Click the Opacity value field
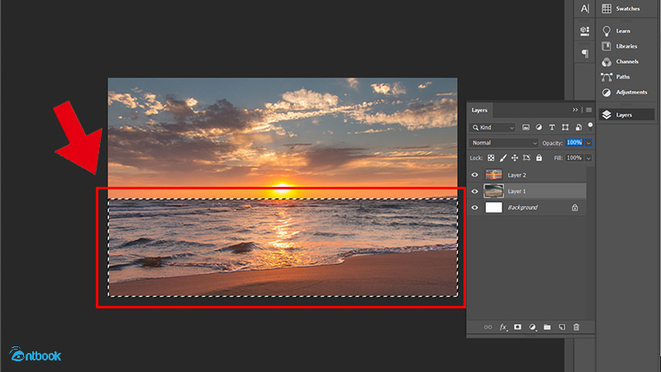This screenshot has height=372, width=661. pos(574,142)
